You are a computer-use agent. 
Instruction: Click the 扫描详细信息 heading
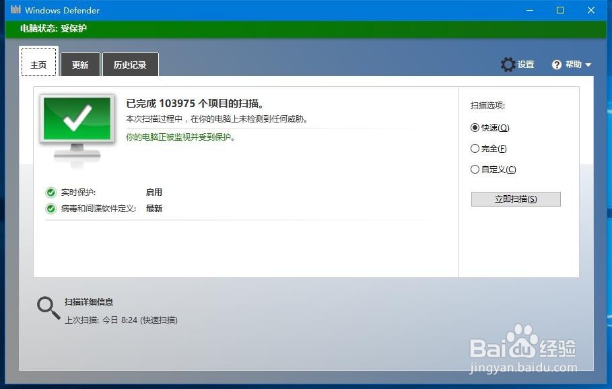point(89,302)
